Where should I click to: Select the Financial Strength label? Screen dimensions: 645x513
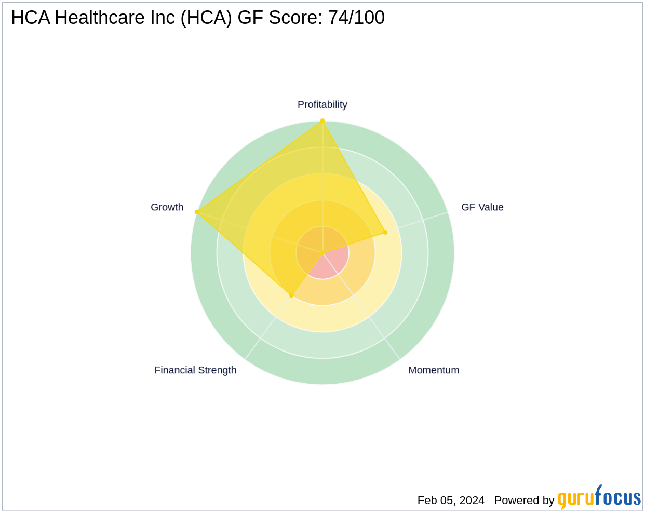pos(195,370)
